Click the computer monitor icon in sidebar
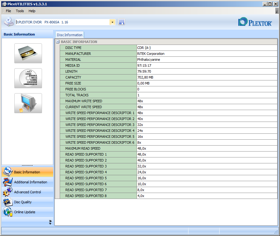The height and width of the screenshot is (236, 280). tap(28, 103)
